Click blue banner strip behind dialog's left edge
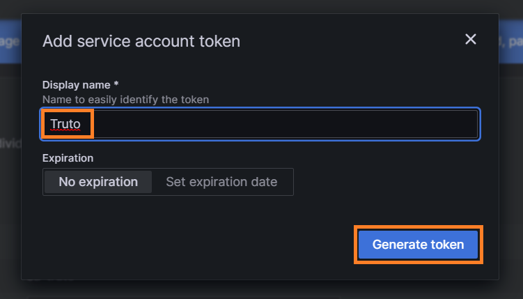The image size is (523, 299). coord(10,42)
